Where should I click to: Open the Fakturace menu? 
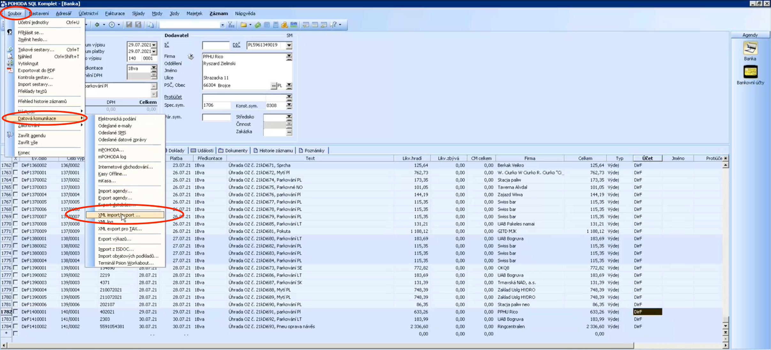point(115,13)
